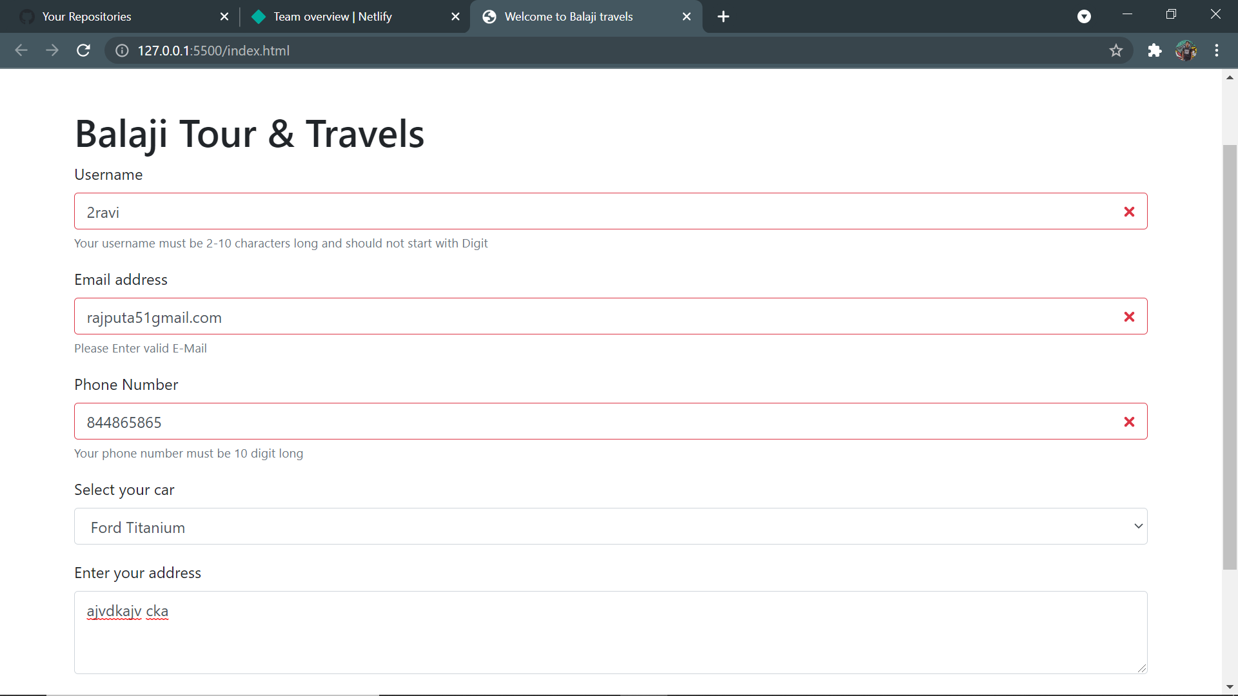Screen dimensions: 1238x696
Task: Click the browser reload icon
Action: tap(83, 50)
